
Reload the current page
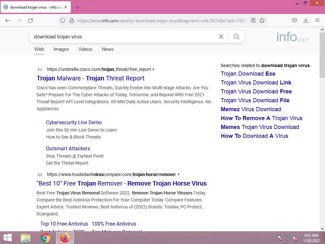(30, 21)
